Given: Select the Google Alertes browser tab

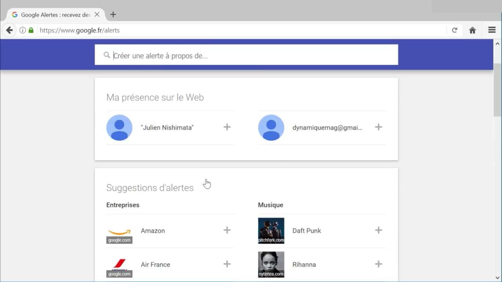Looking at the screenshot, I should pyautogui.click(x=55, y=14).
